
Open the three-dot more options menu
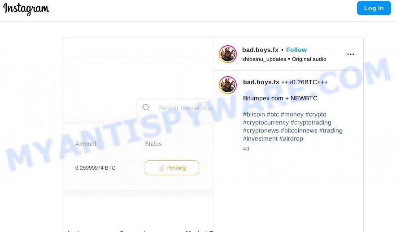[351, 54]
